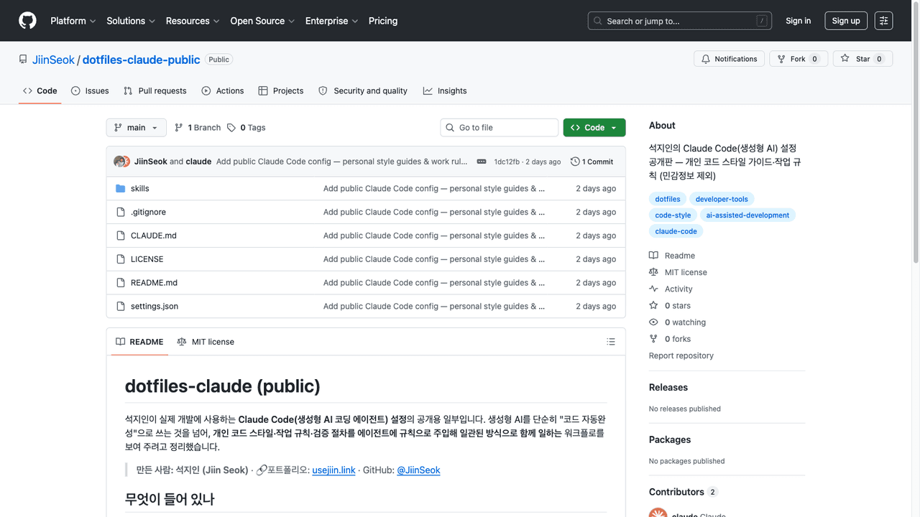Screen dimensions: 920x517
Task: Open the README outline list icon
Action: tap(611, 342)
